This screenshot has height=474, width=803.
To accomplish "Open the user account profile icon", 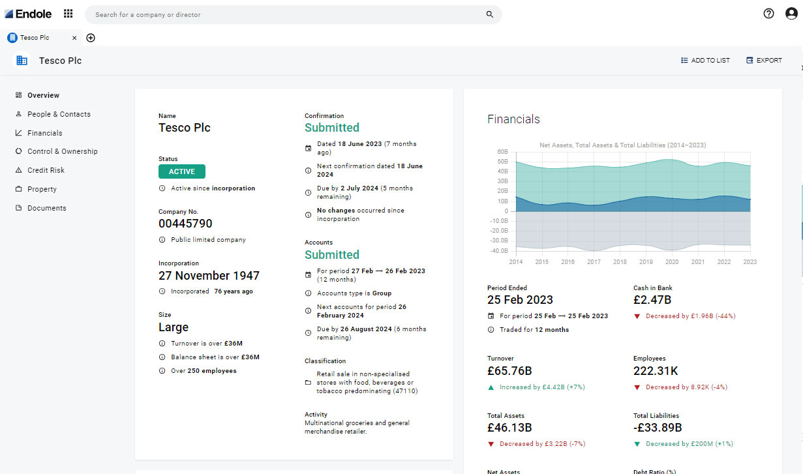I will (791, 14).
